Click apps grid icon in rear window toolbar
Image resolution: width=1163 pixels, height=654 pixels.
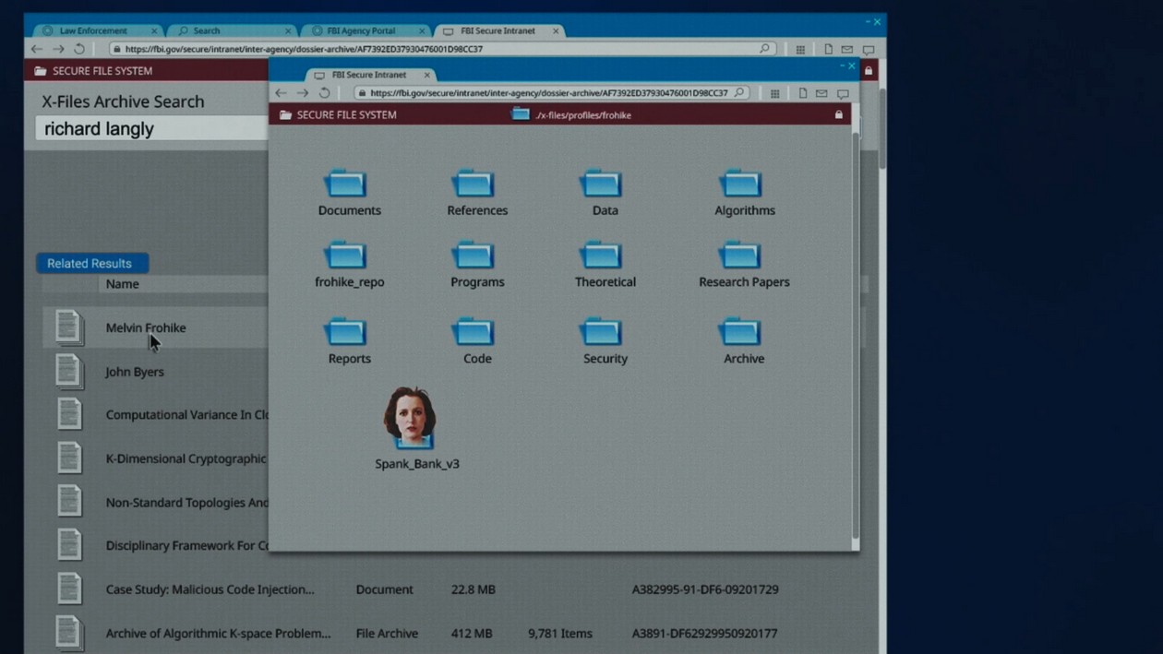(x=800, y=49)
